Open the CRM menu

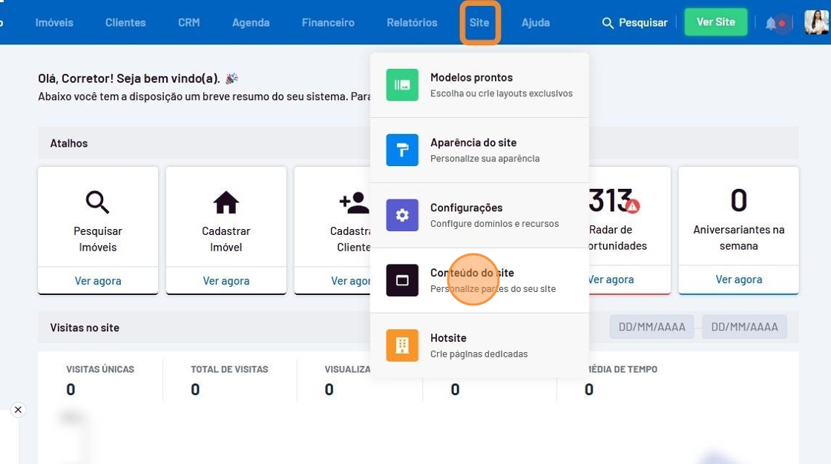(188, 23)
